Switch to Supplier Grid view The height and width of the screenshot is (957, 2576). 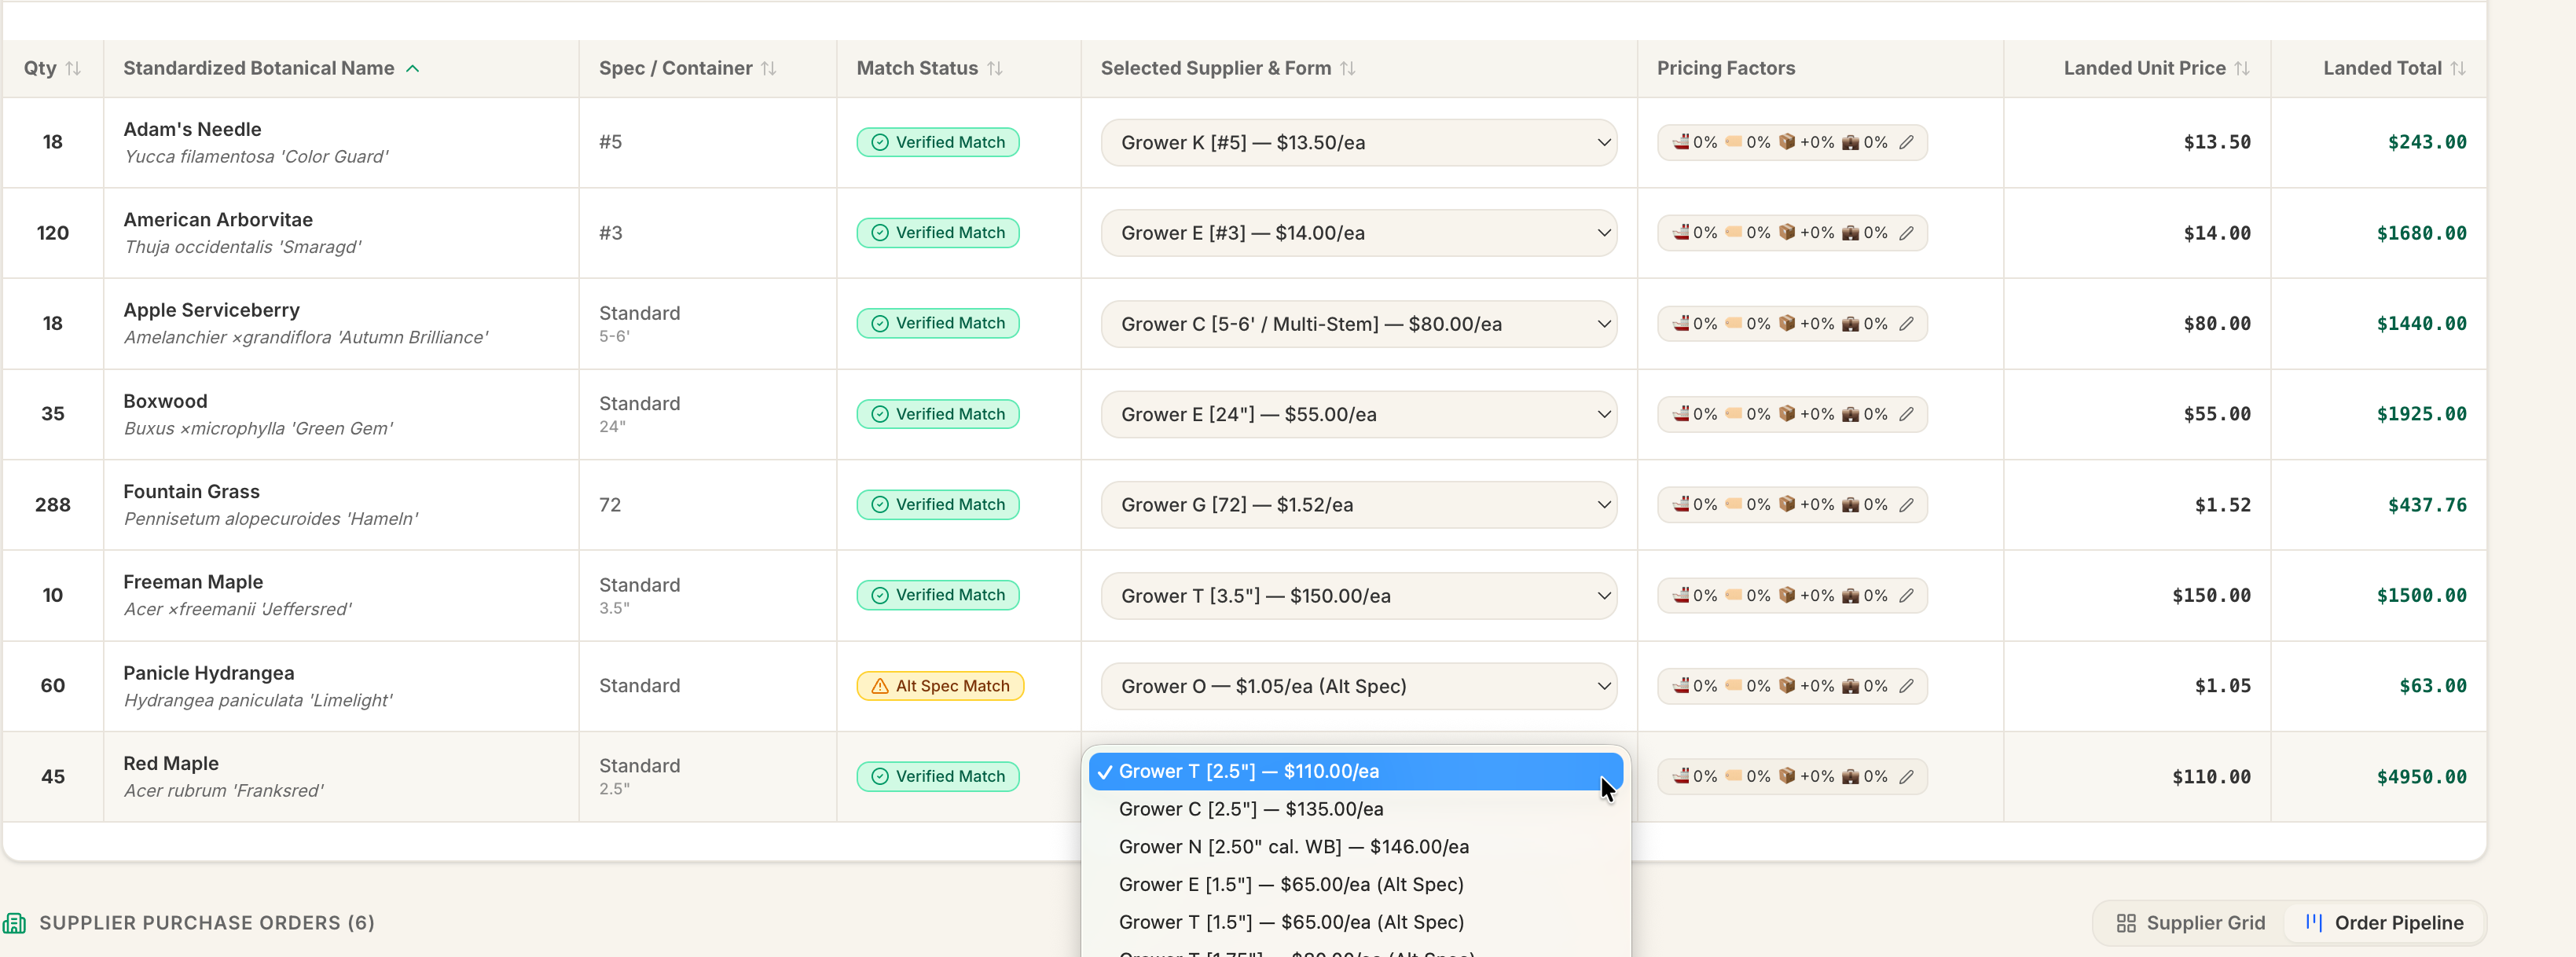[2190, 923]
